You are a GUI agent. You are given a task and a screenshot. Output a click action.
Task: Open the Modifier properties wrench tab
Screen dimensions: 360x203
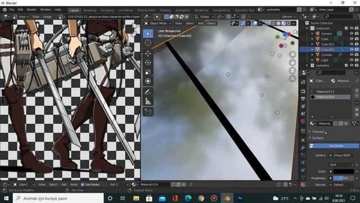pyautogui.click(x=303, y=148)
